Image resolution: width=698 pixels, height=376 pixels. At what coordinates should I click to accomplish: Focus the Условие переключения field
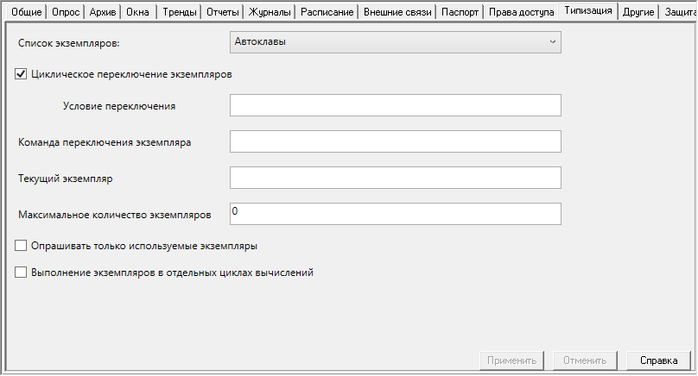[x=396, y=105]
